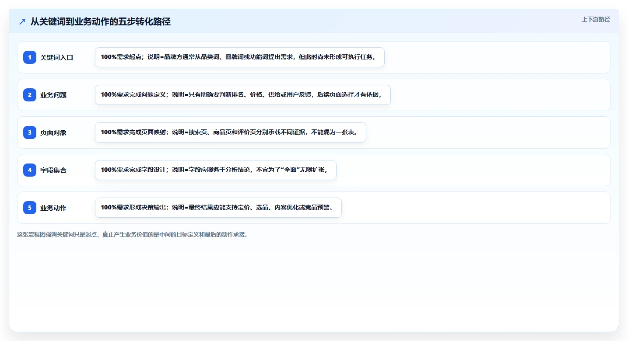Viewport: 628px width, 341px height.
Task: Click the 100%需求完成问题定义 description box
Action: tap(243, 95)
